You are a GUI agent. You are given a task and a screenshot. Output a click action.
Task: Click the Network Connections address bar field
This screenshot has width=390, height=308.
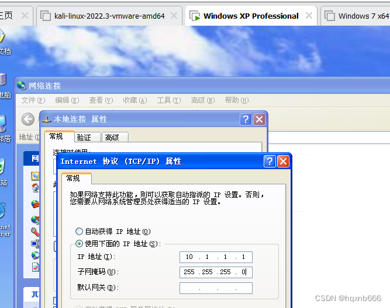[329, 137]
